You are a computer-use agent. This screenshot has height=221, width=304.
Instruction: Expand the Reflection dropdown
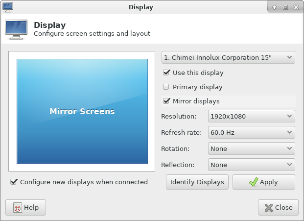[x=251, y=165]
